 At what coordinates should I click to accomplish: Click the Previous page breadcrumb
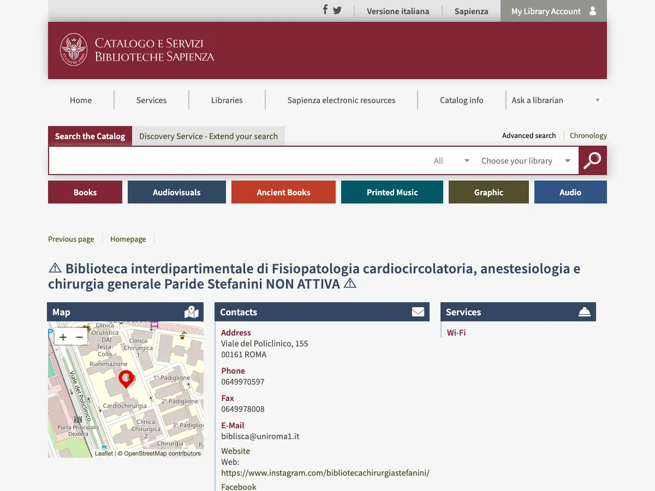(x=71, y=239)
